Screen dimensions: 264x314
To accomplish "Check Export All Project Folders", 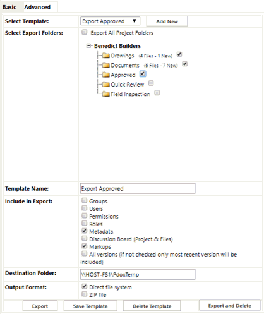I will coord(85,32).
